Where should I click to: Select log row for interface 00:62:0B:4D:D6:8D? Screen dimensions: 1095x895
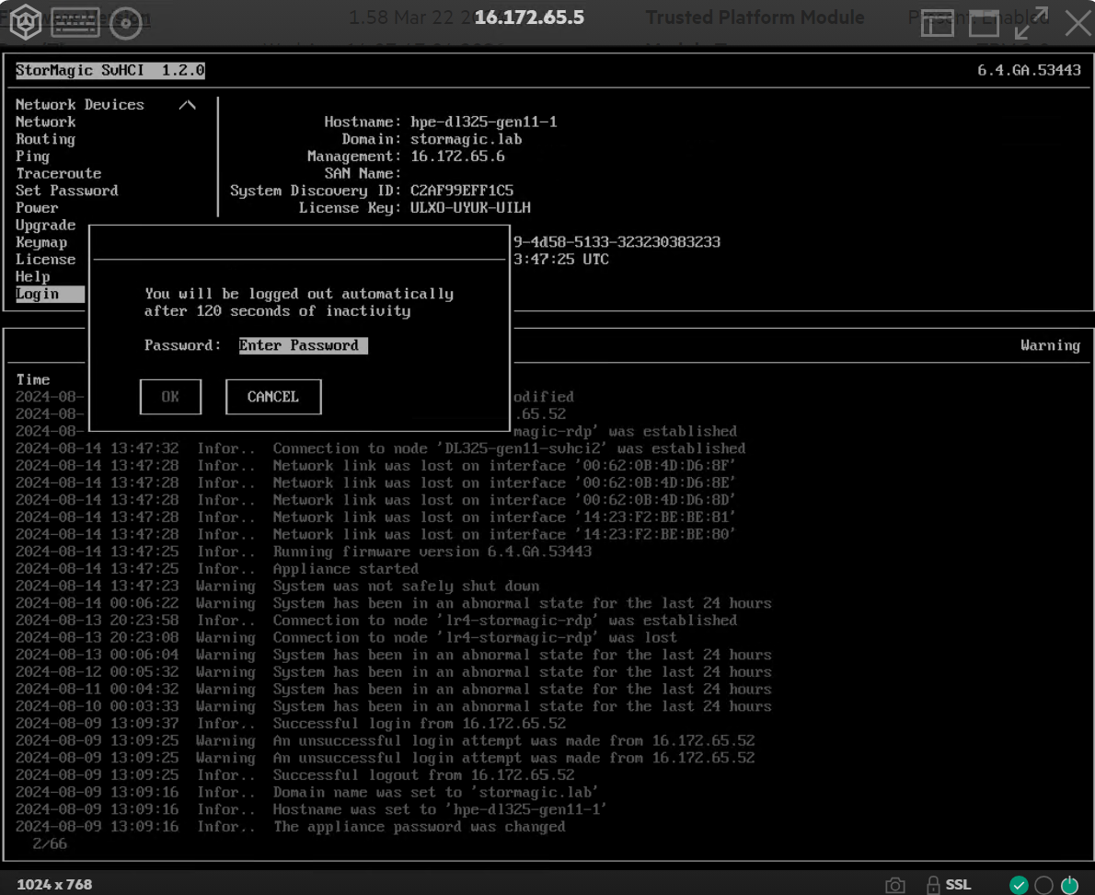point(375,500)
